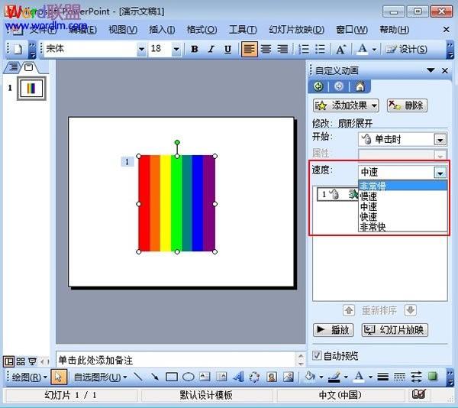Open the dash style options
This screenshot has width=458, height=408.
pos(399,377)
